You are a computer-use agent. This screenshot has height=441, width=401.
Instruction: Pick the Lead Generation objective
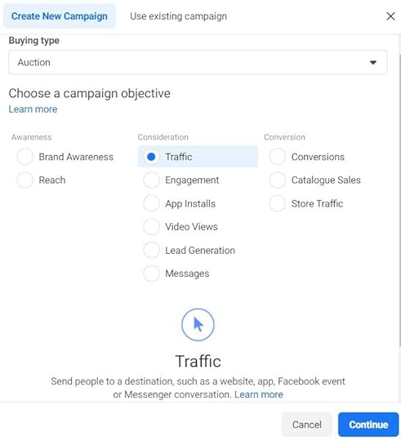[151, 250]
